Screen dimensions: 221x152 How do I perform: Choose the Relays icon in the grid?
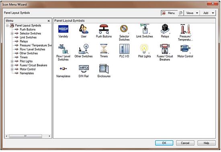tap(165, 29)
